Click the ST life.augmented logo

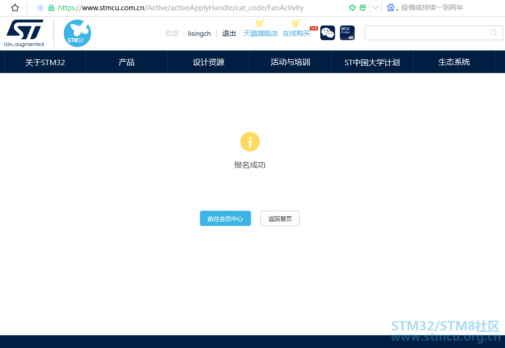tap(24, 33)
